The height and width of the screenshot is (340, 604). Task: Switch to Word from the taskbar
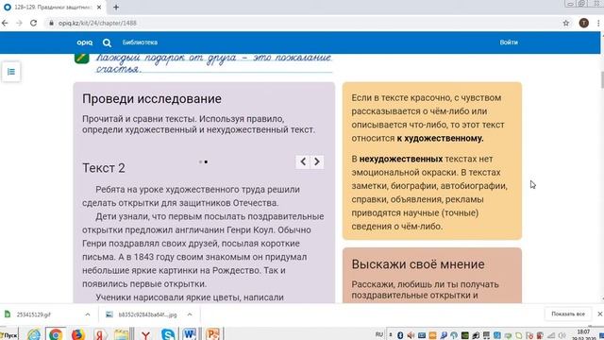coord(189,333)
